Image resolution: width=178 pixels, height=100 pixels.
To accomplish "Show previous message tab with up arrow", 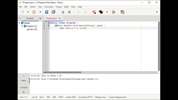I will click(24, 76).
